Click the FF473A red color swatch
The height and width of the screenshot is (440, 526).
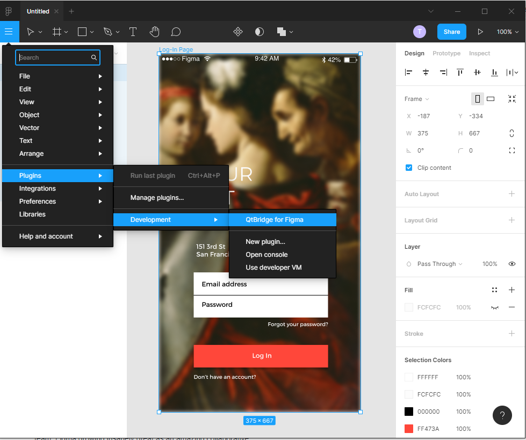[409, 429]
